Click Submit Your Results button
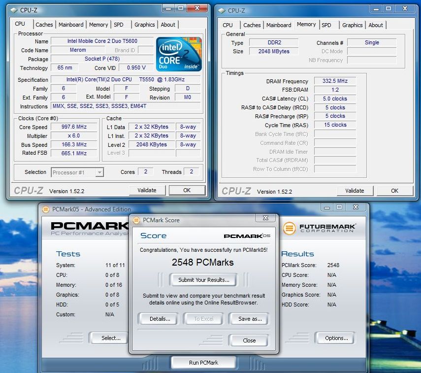Viewport: 421px width, 373px height. tap(203, 280)
